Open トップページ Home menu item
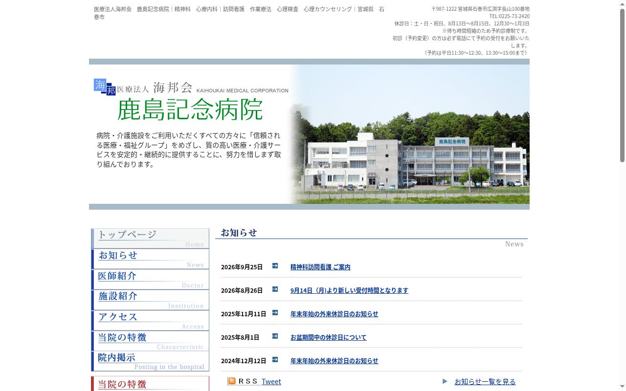Viewport: 626px width, 391px height. [x=150, y=239]
